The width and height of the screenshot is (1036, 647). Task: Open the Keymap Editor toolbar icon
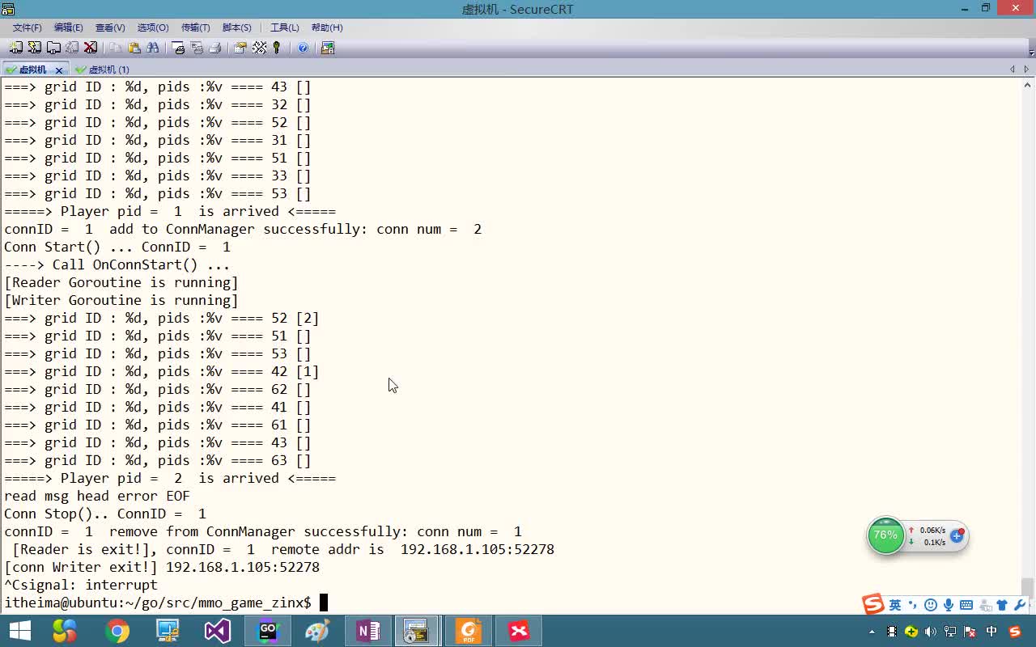259,48
